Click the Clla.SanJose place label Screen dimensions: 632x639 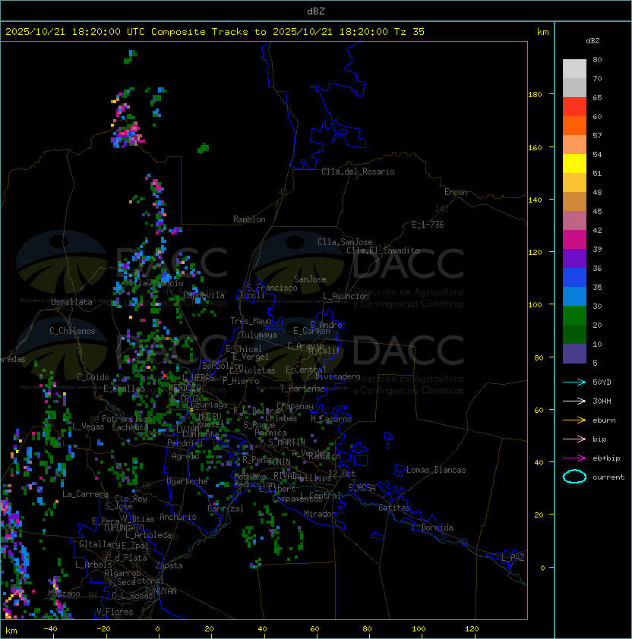345,242
